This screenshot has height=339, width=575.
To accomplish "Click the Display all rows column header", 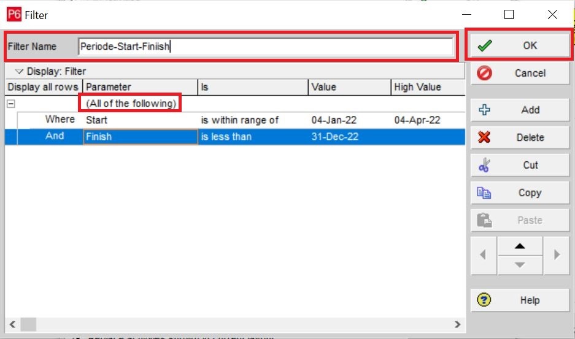I will (44, 87).
